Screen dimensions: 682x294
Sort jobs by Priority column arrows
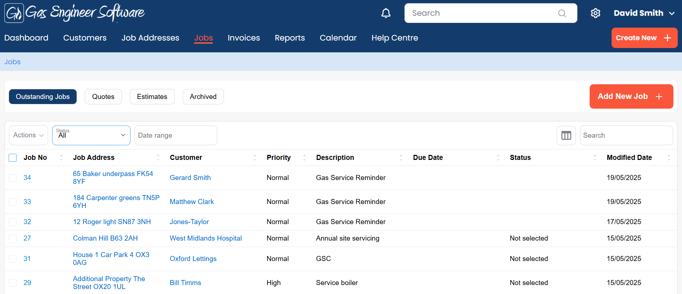point(304,157)
